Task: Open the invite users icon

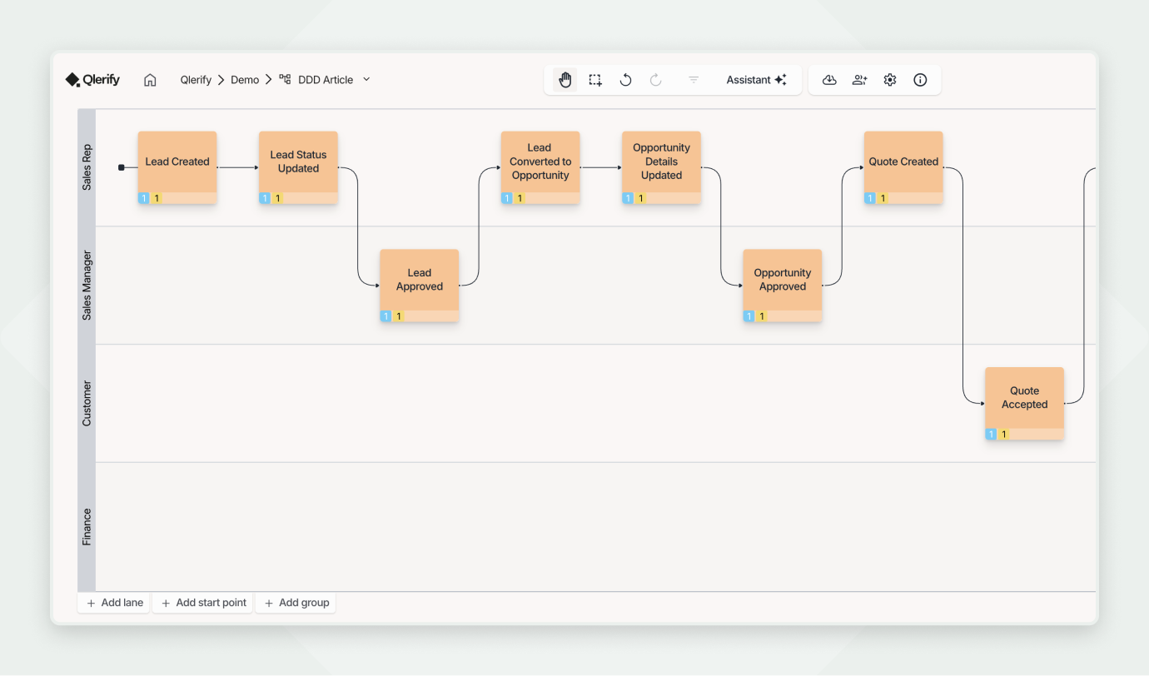Action: tap(860, 80)
